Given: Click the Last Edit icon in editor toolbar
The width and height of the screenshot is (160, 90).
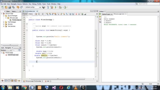Looking at the screenshot, I should 36,14.
